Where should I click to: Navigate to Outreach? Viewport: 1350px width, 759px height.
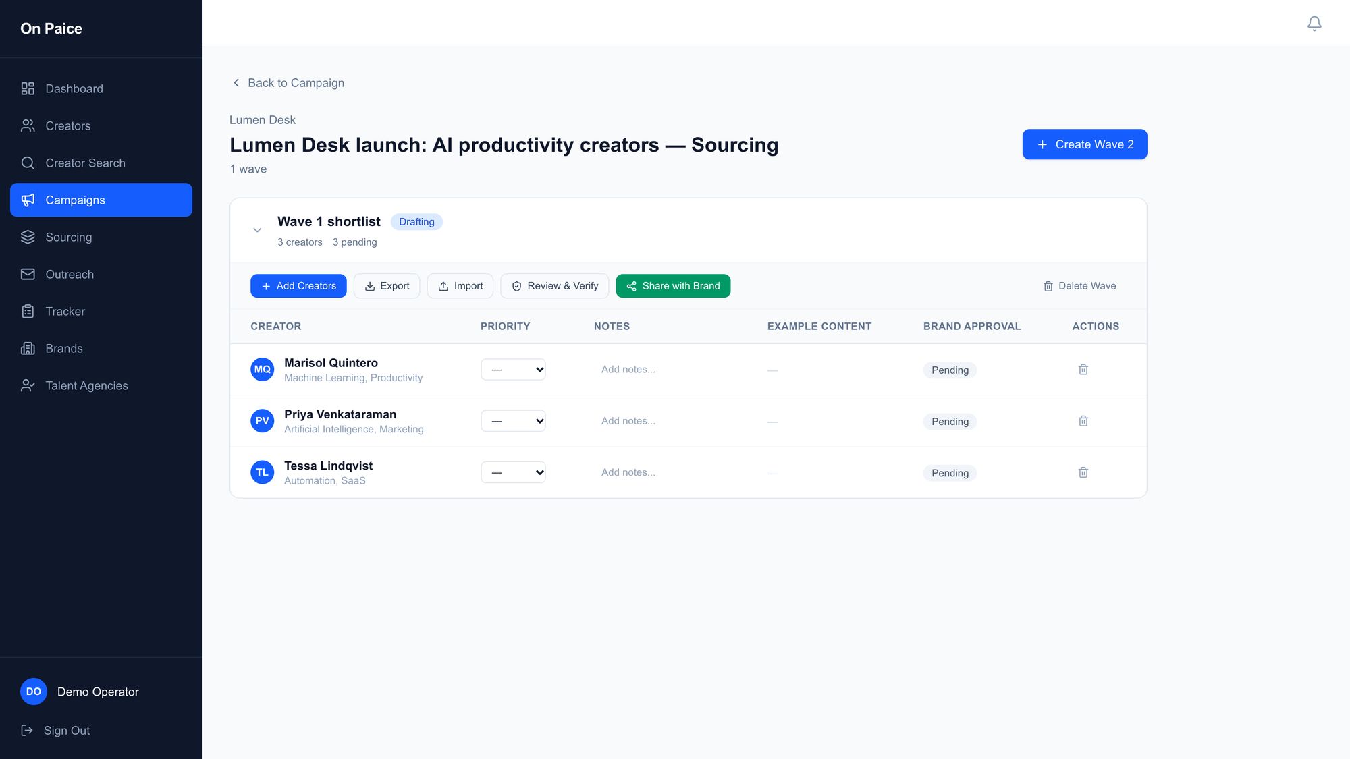(x=101, y=274)
